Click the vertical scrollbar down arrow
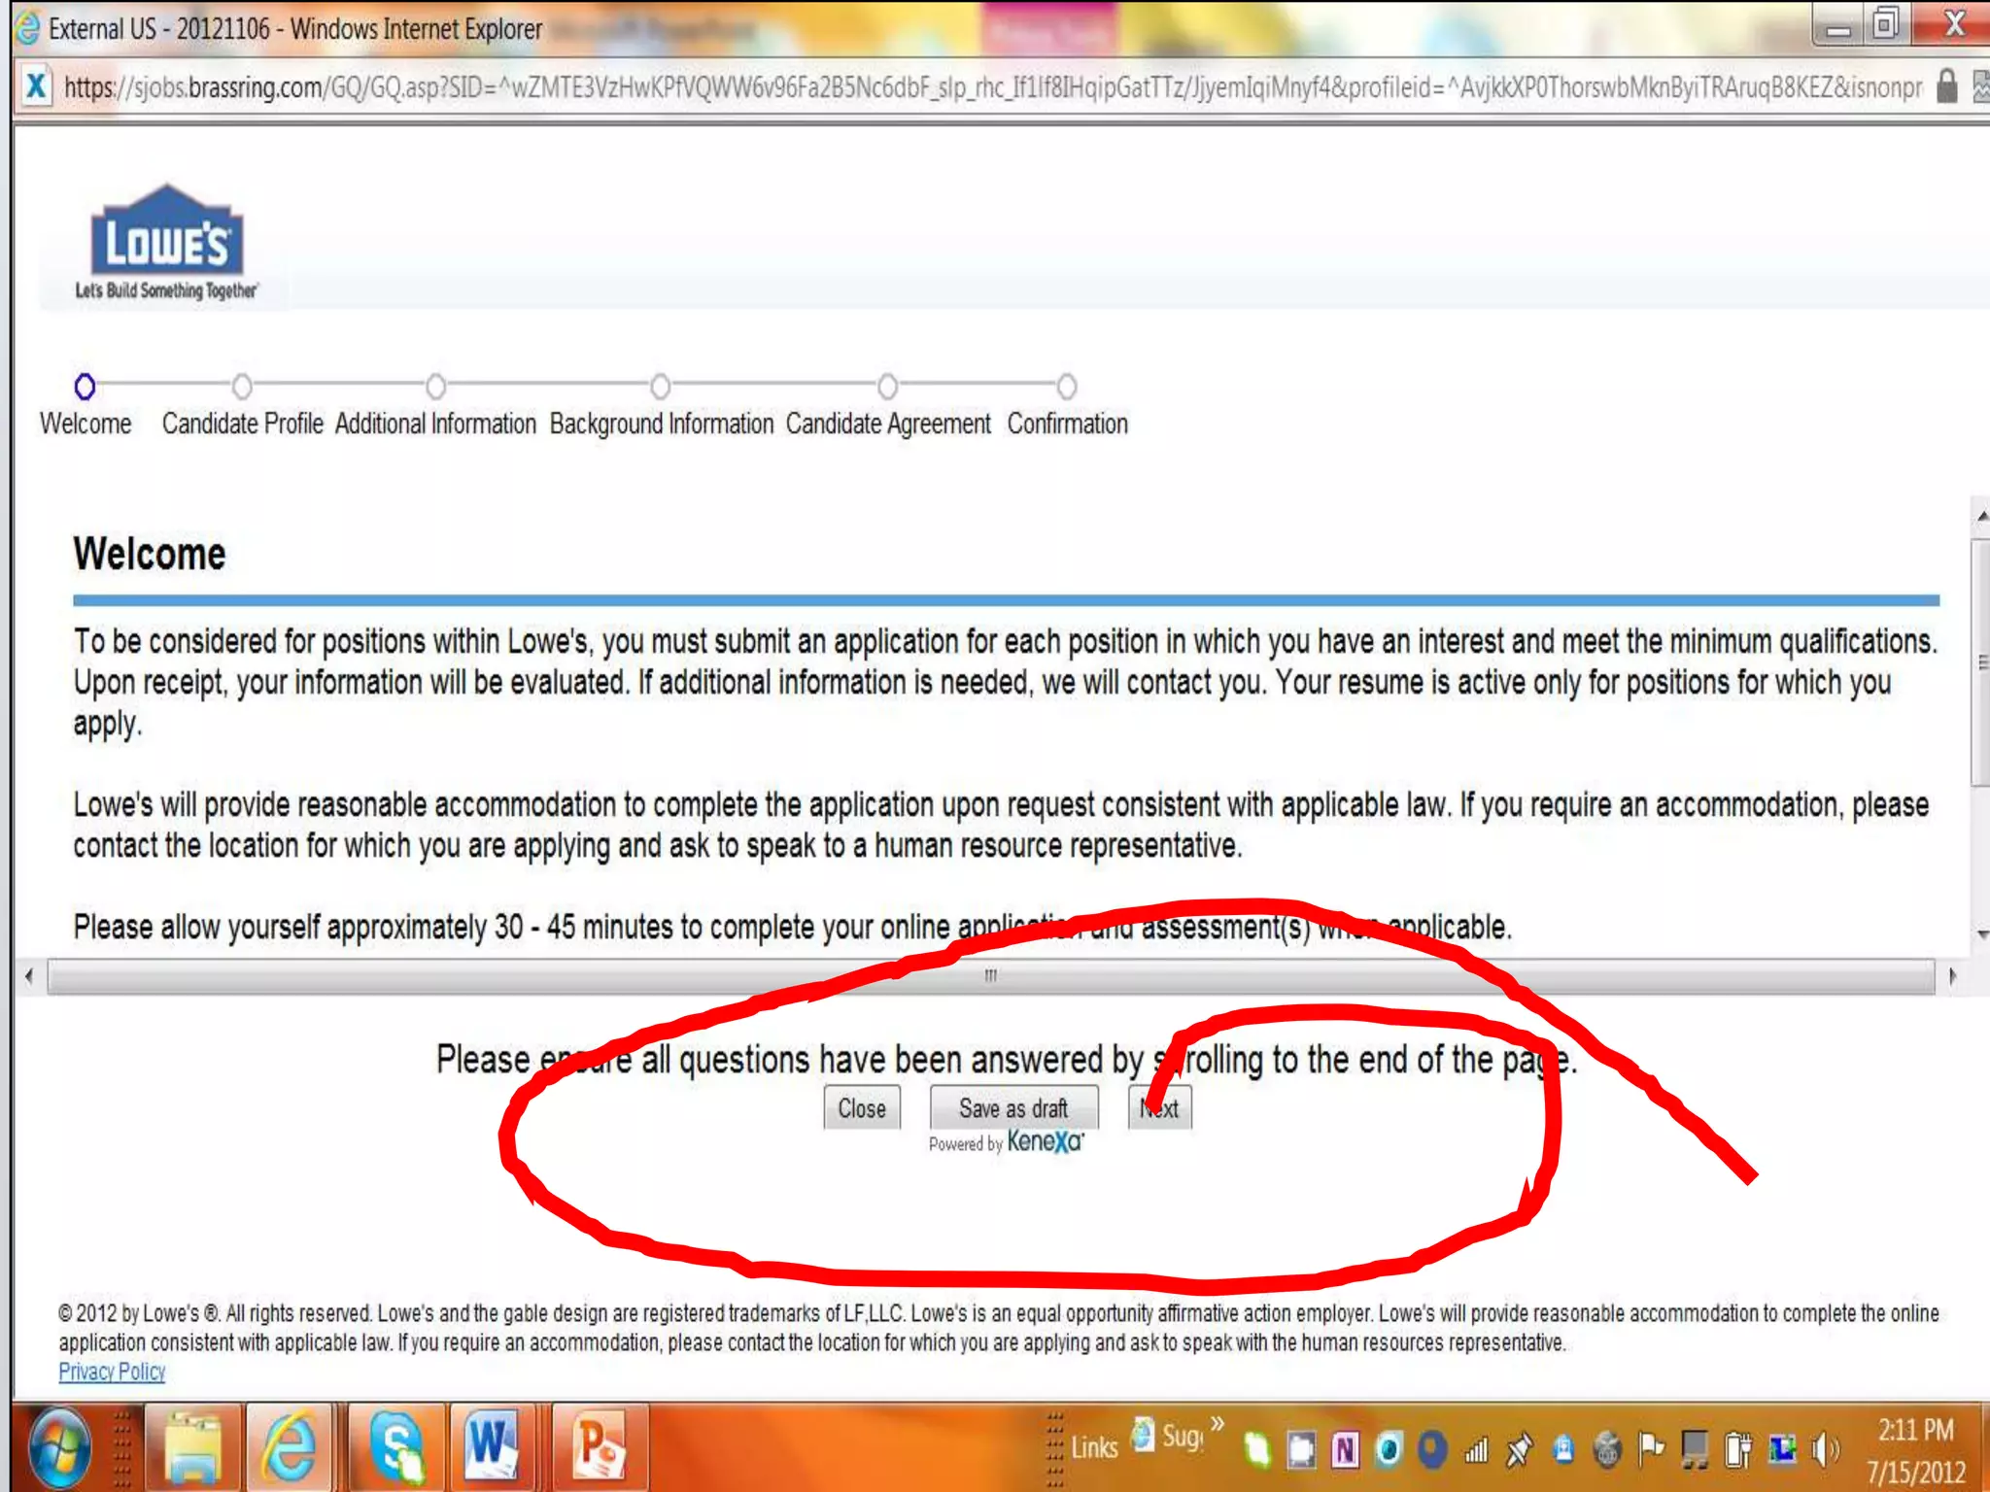1990x1492 pixels. (1981, 934)
